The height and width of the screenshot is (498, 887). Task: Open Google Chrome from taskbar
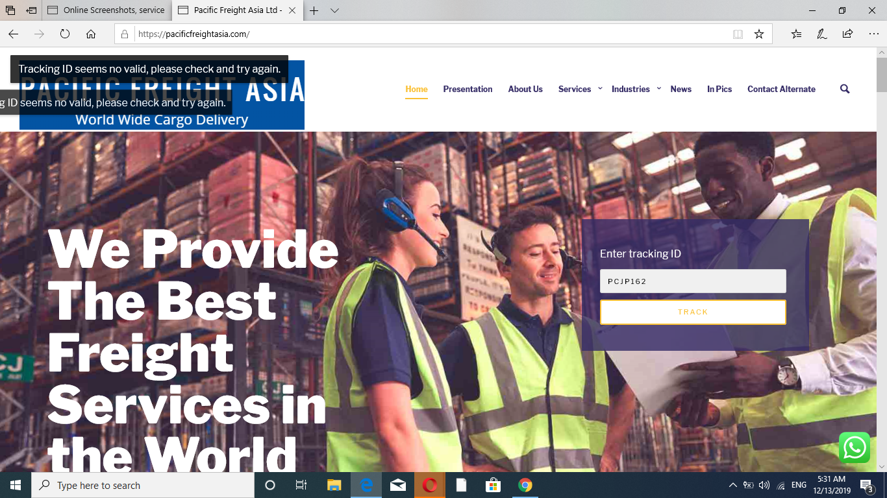pyautogui.click(x=525, y=485)
